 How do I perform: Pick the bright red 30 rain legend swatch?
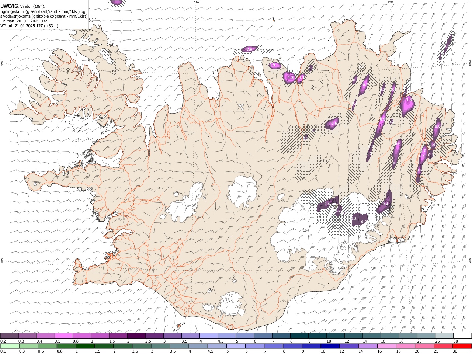pos(462,346)
